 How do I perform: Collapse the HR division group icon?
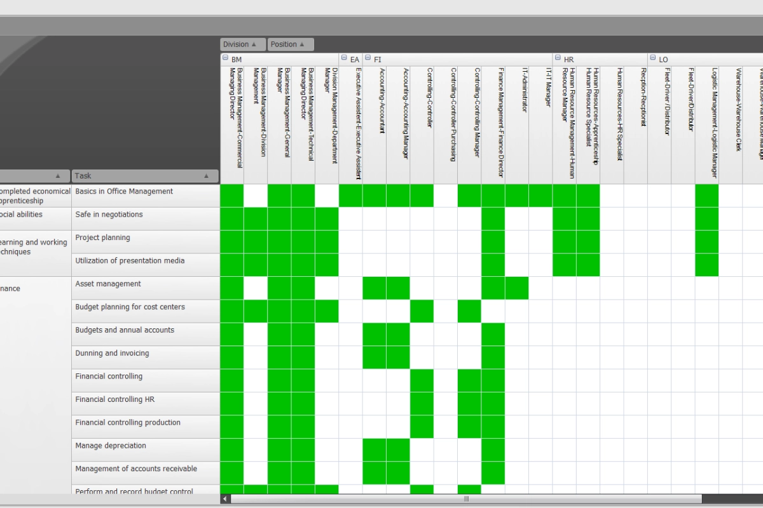(x=558, y=58)
